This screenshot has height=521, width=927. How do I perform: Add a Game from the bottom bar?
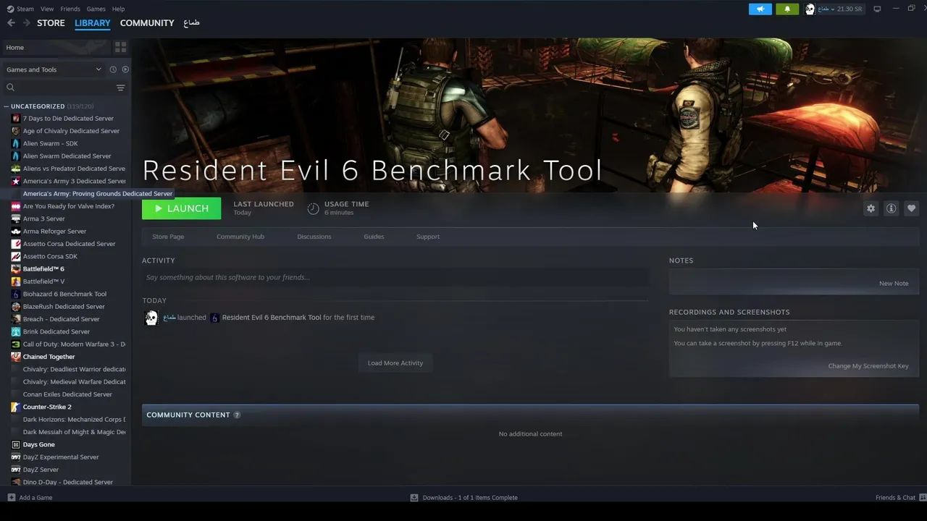[30, 498]
